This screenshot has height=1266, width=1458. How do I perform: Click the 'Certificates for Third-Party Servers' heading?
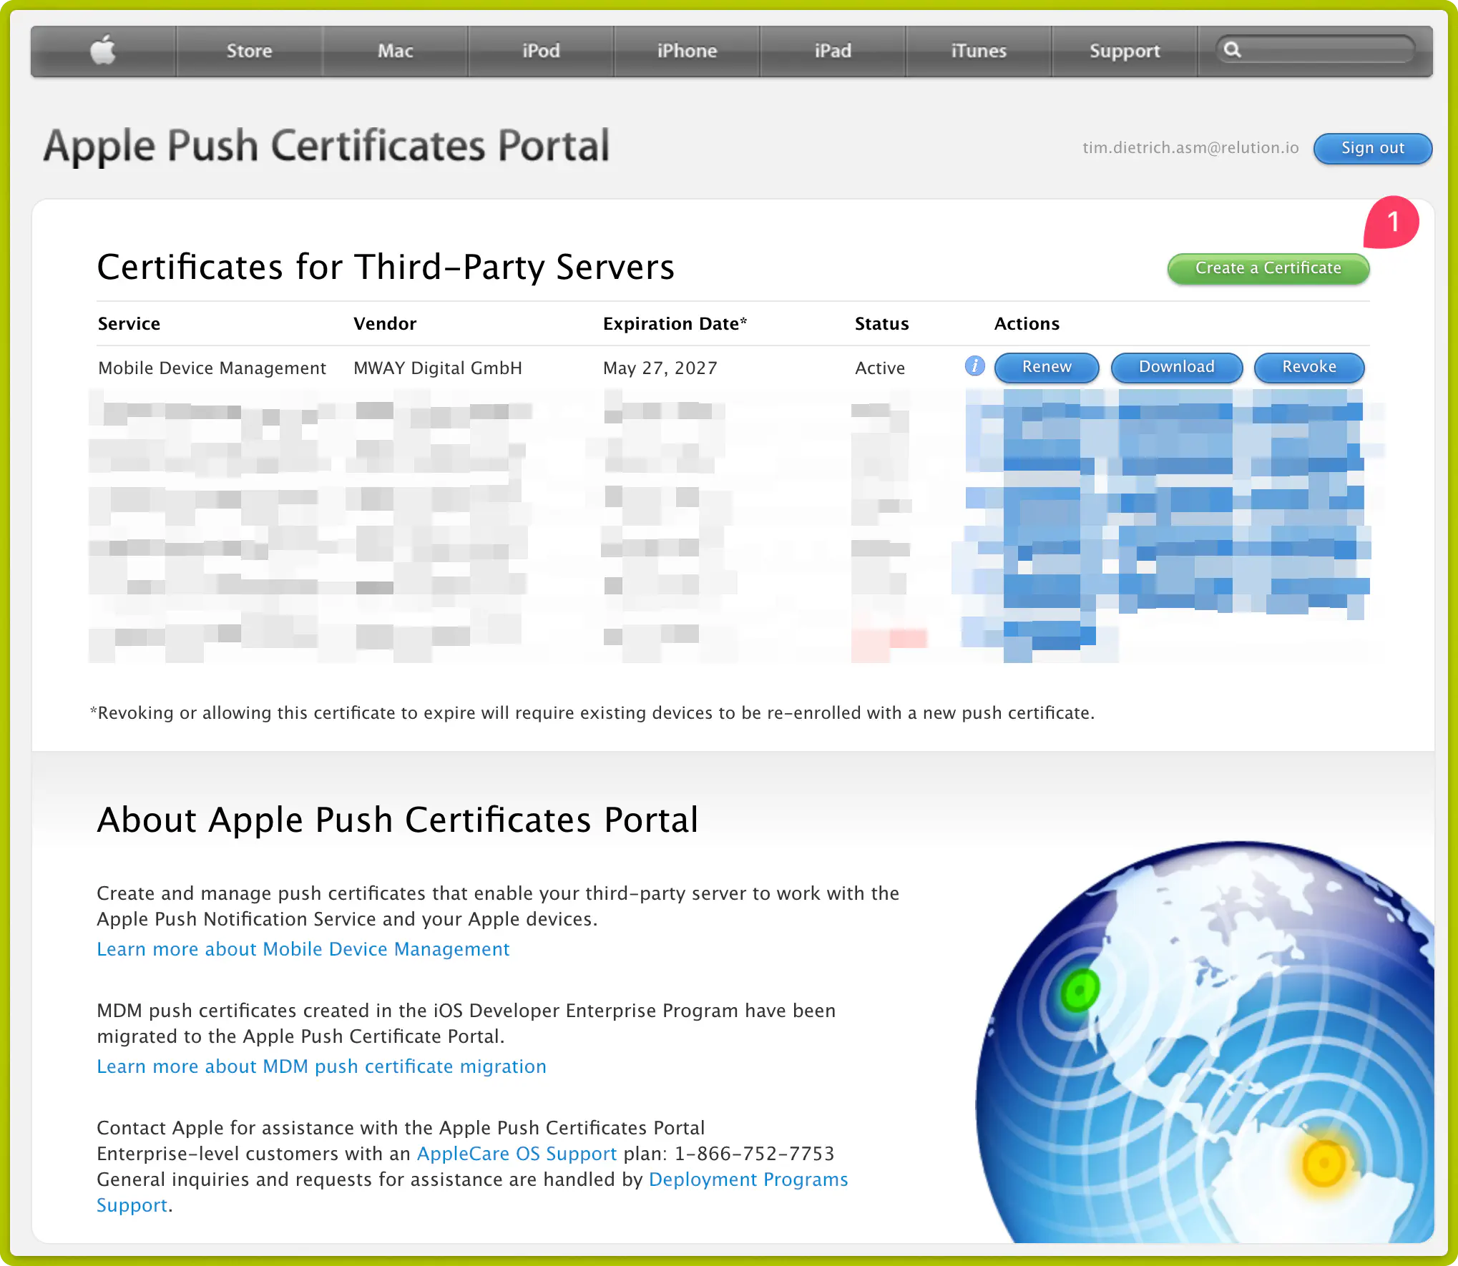click(x=386, y=268)
